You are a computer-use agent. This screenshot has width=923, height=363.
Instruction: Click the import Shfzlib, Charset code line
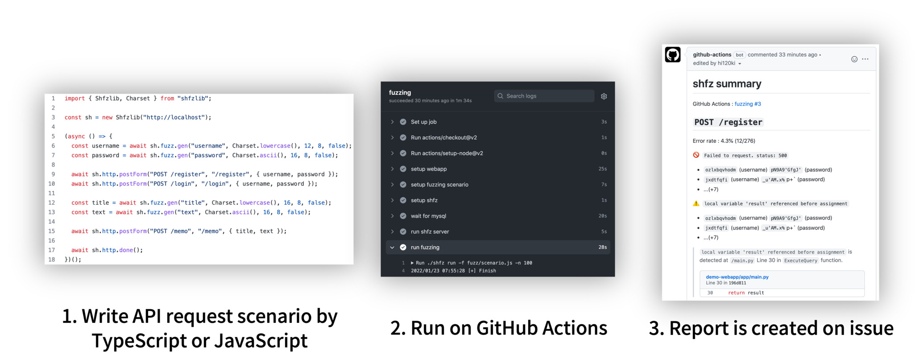(x=138, y=99)
